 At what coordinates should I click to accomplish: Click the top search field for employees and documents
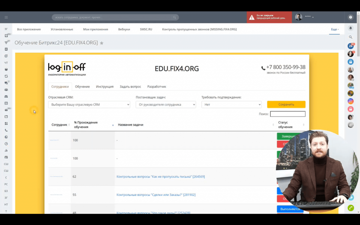click(x=115, y=18)
